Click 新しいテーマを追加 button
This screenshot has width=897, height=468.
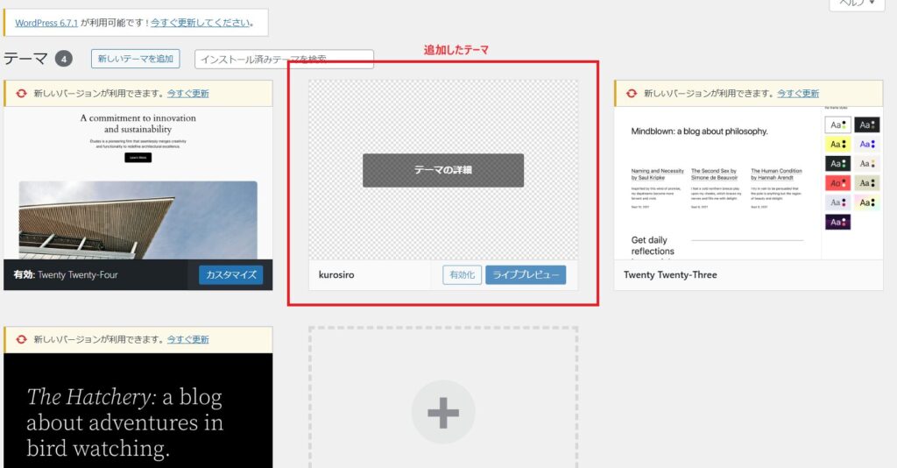135,59
